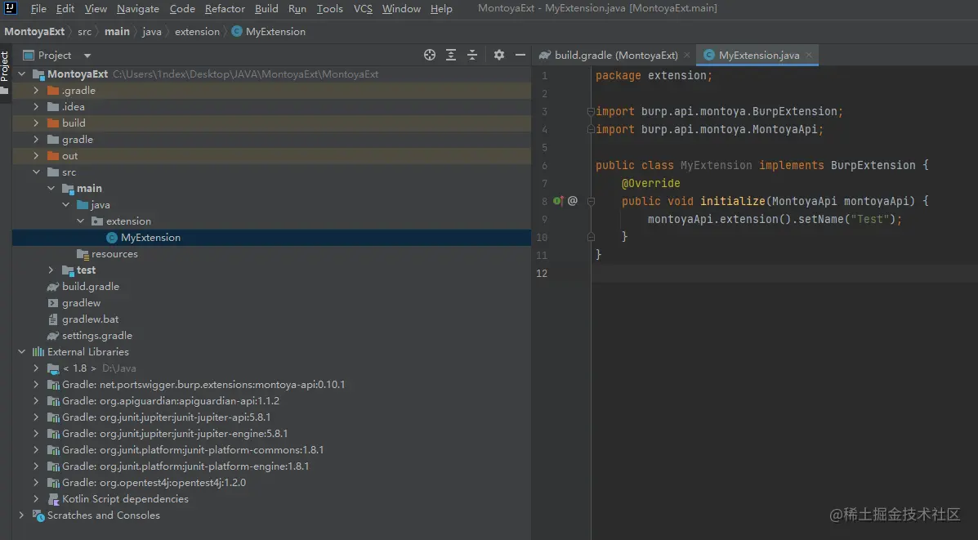This screenshot has height=540, width=978.
Task: Fold the class block on line 6
Action: coord(591,165)
